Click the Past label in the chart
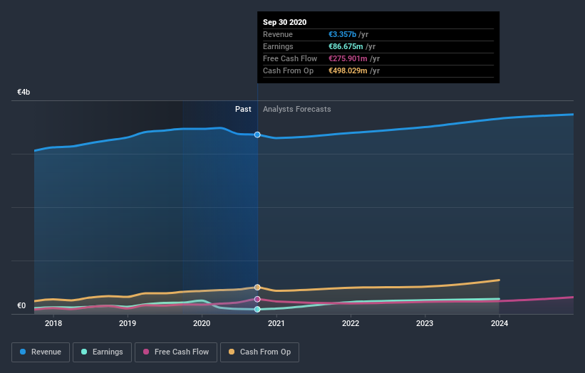The height and width of the screenshot is (373, 585). point(243,109)
